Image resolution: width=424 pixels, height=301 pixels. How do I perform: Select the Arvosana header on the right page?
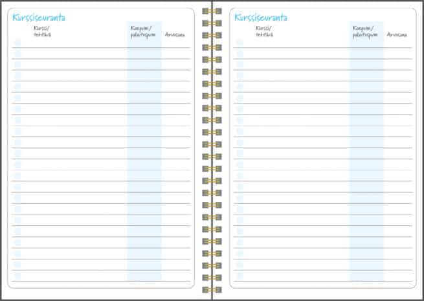tap(397, 34)
